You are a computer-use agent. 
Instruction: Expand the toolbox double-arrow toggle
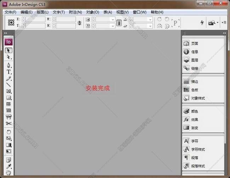[x=6, y=33]
